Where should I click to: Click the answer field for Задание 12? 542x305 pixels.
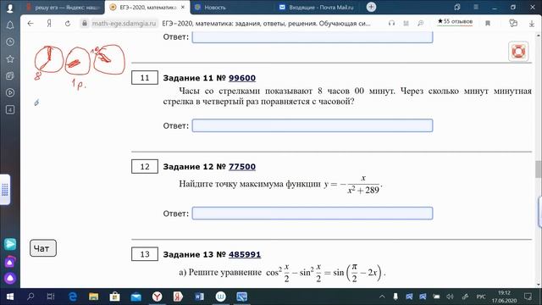[312, 213]
